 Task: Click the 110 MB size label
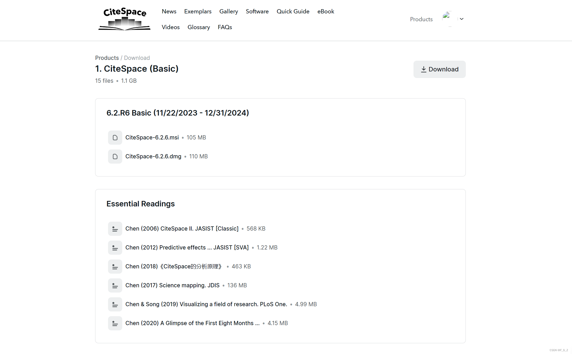tap(198, 156)
